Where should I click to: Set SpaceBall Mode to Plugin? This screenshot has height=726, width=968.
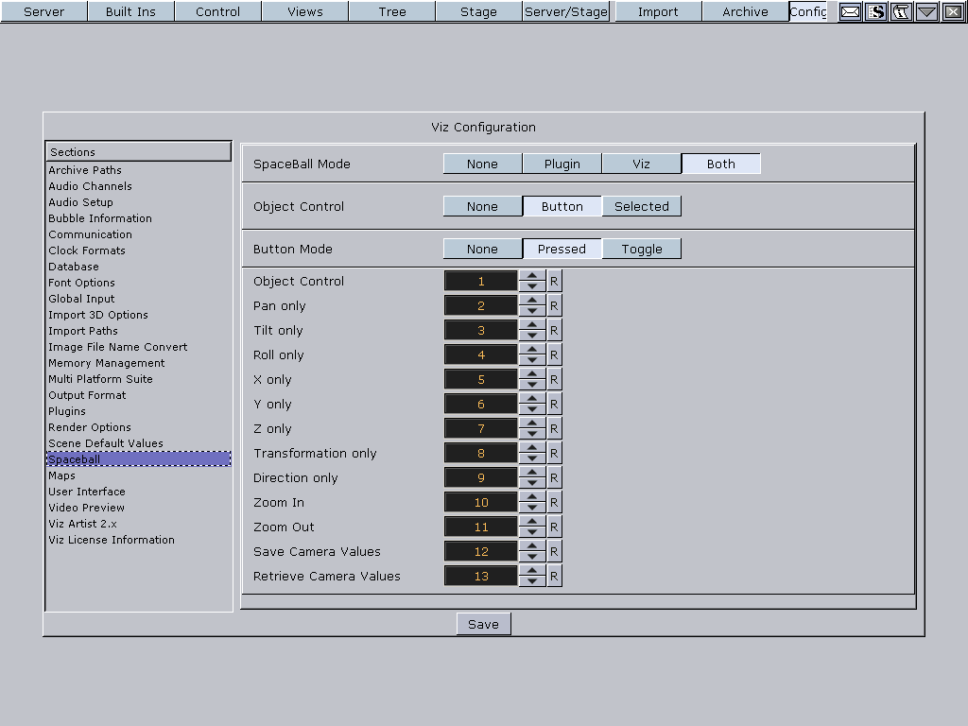click(x=562, y=164)
